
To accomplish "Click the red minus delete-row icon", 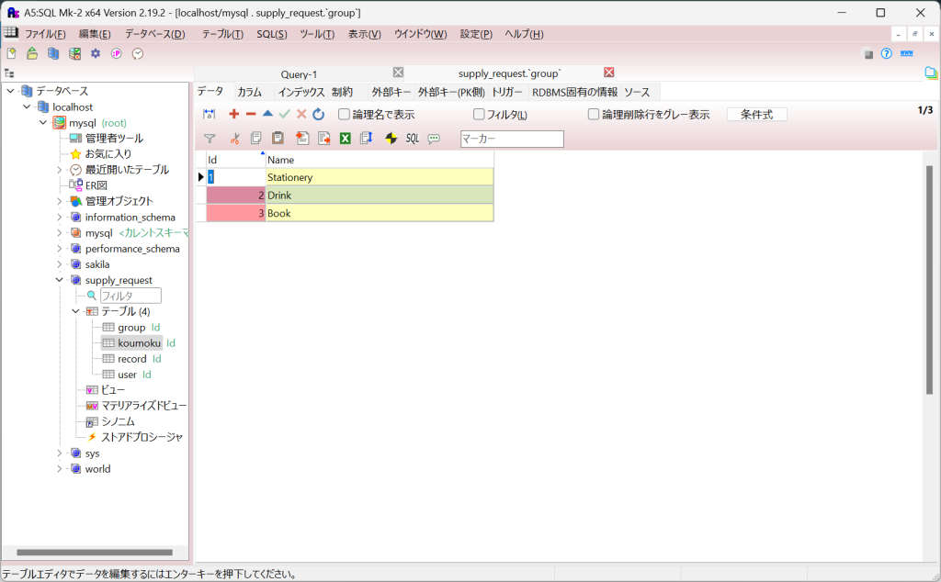I will tap(250, 114).
